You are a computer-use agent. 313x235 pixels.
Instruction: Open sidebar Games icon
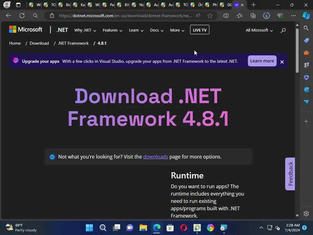[306, 65]
